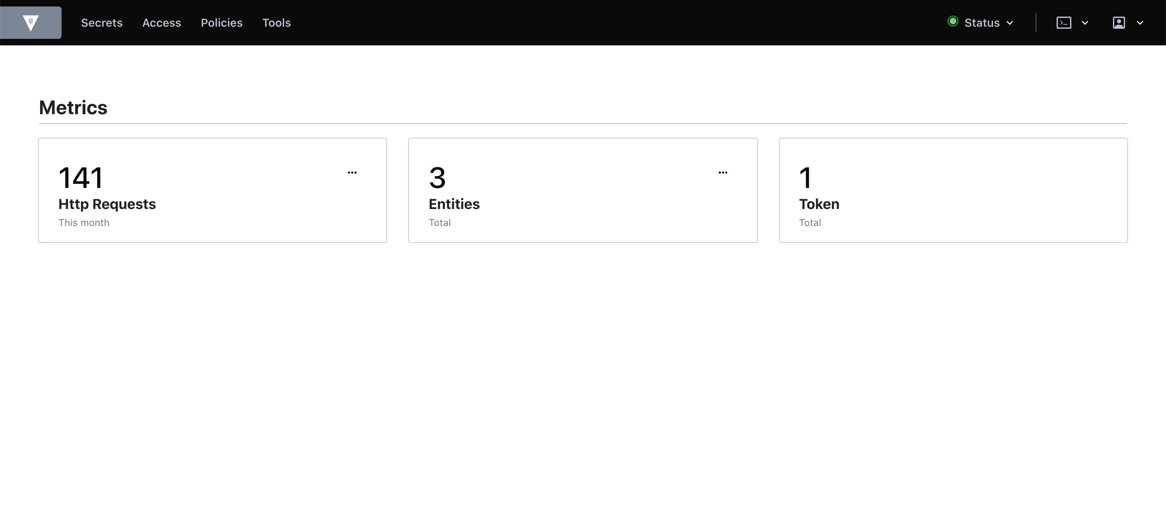The width and height of the screenshot is (1166, 516).
Task: Open the Policies page
Action: pyautogui.click(x=221, y=23)
